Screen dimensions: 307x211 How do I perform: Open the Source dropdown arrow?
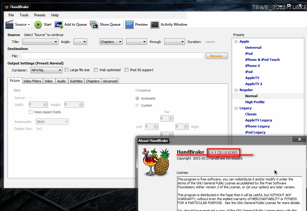click(x=29, y=25)
